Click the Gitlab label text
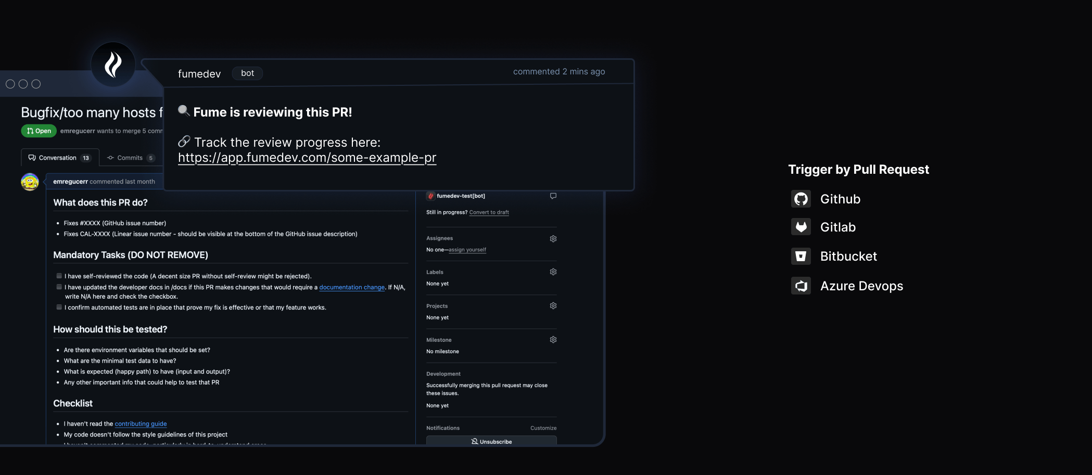The height and width of the screenshot is (475, 1092). pyautogui.click(x=837, y=227)
